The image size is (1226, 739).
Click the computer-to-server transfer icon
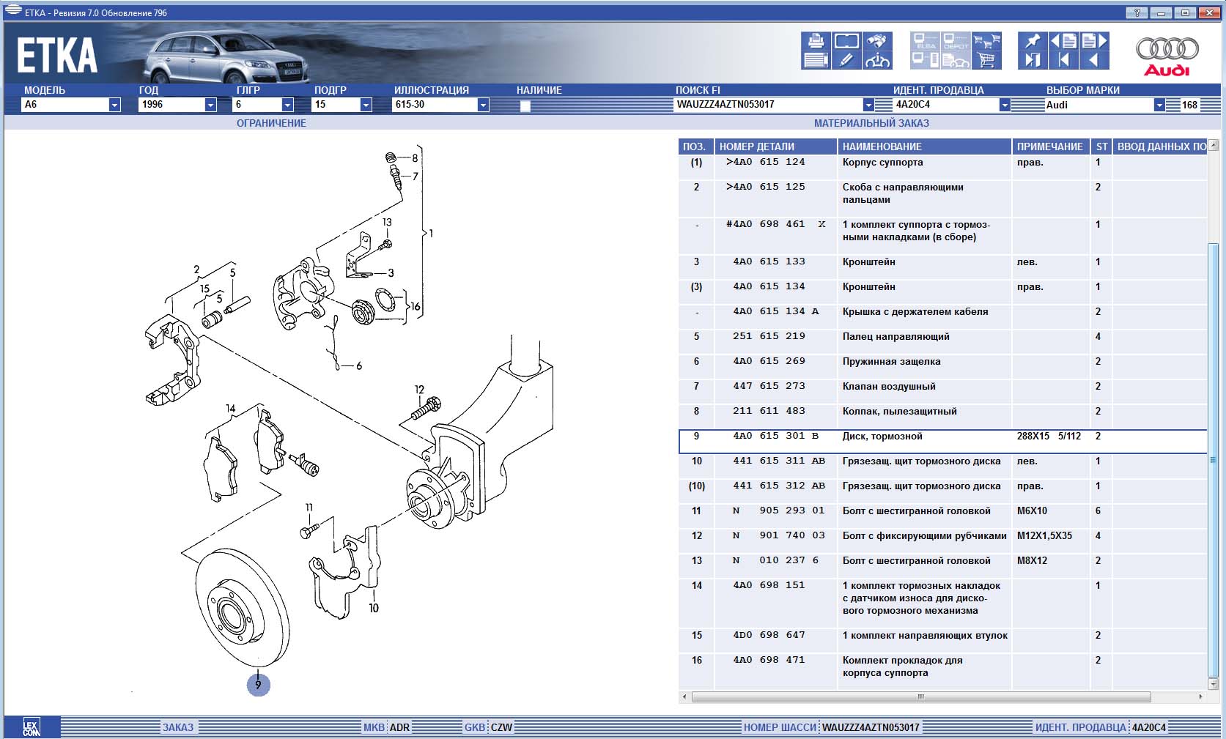pyautogui.click(x=925, y=60)
